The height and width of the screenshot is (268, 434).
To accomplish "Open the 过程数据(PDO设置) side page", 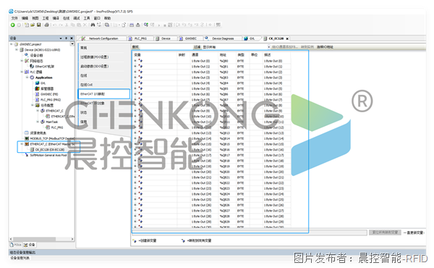I will (103, 57).
